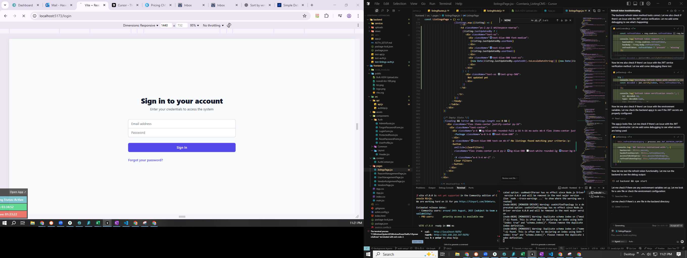The height and width of the screenshot is (258, 687).
Task: Open listingRoutes.js editor tab
Action: tap(438, 11)
